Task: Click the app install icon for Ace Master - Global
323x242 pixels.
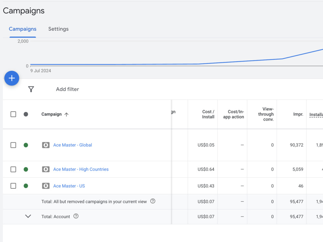Action: click(x=46, y=145)
